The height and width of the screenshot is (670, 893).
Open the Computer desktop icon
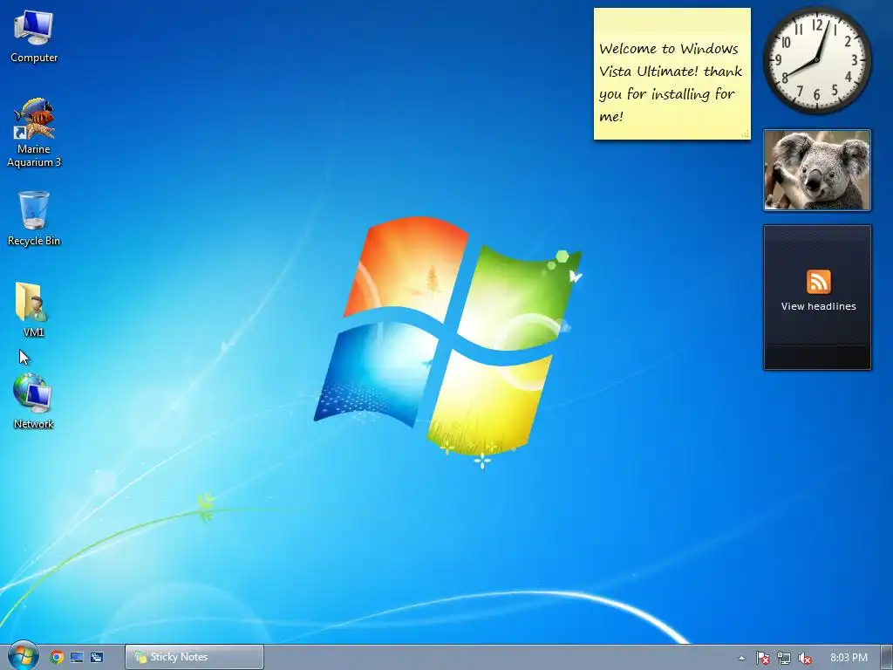pyautogui.click(x=34, y=37)
